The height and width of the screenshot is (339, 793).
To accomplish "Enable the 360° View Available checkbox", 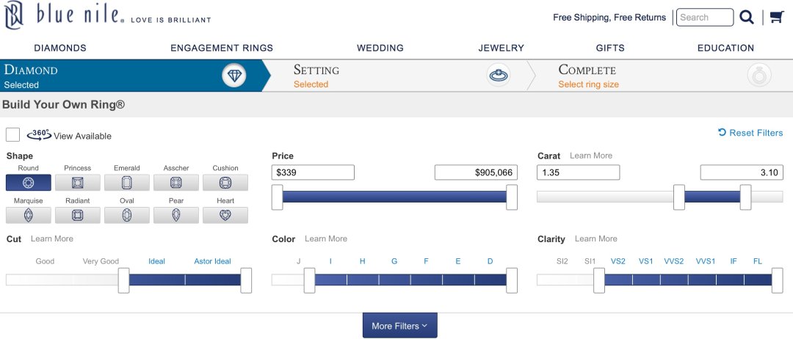I will tap(12, 135).
